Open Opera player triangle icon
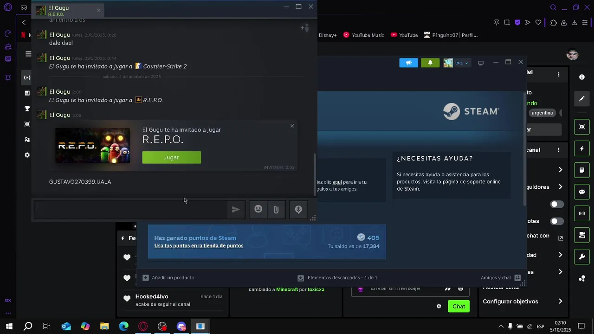 [528, 22]
